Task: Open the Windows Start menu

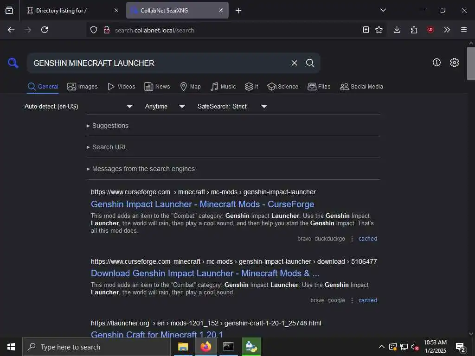Action: point(11,347)
